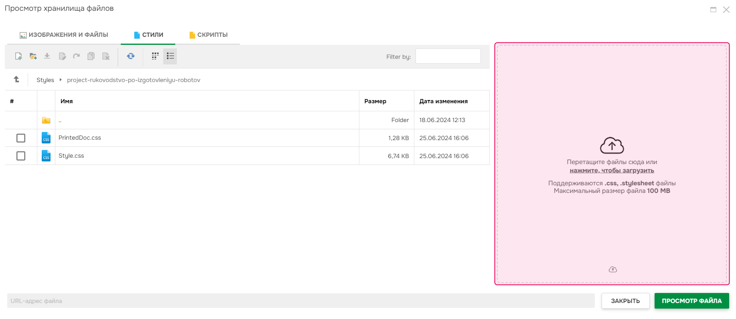Screen dimensions: 736x319
Task: Click the download file toolbar icon
Action: [47, 56]
